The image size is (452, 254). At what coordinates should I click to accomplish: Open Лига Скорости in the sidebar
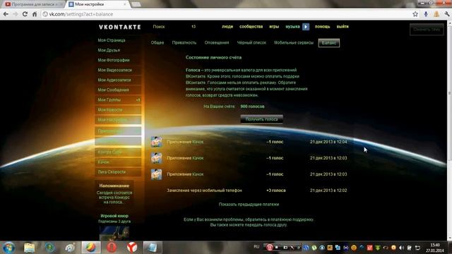[x=118, y=172]
